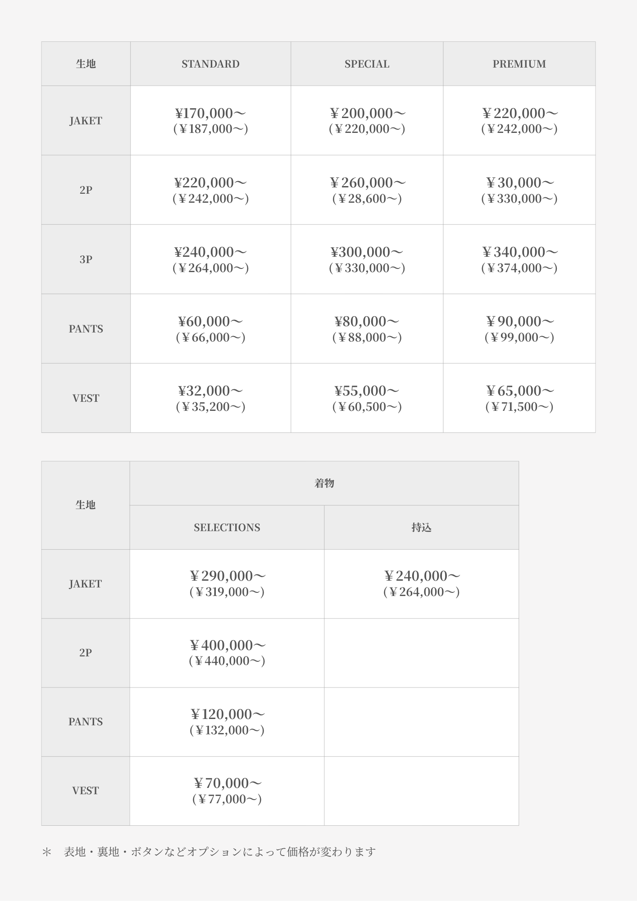Image resolution: width=637 pixels, height=901 pixels.
Task: Click the STANDARD column header
Action: click(210, 64)
